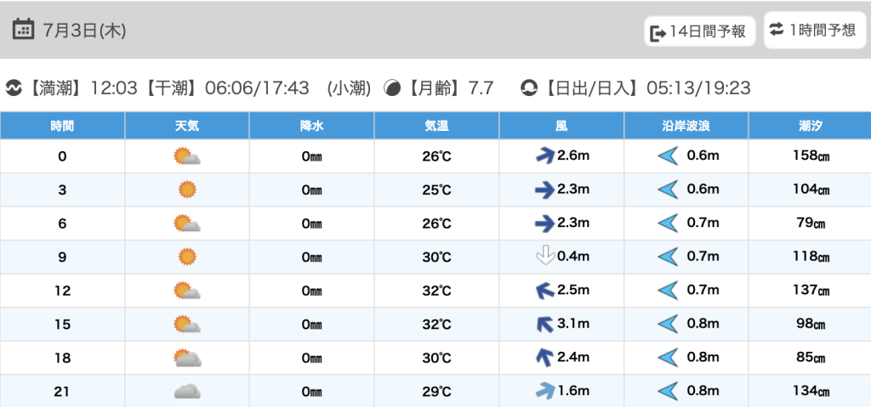Click the 時間 column header
871x407 pixels.
[x=62, y=126]
